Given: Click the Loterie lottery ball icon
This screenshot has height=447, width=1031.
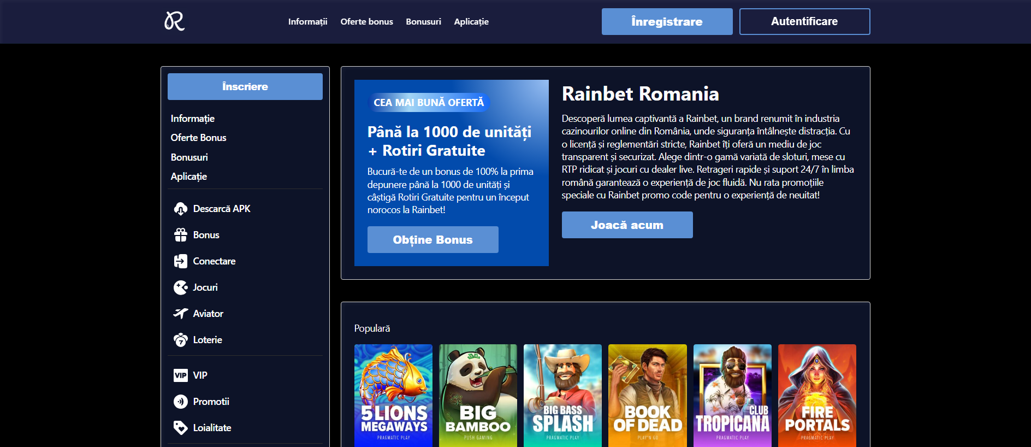Looking at the screenshot, I should (181, 340).
